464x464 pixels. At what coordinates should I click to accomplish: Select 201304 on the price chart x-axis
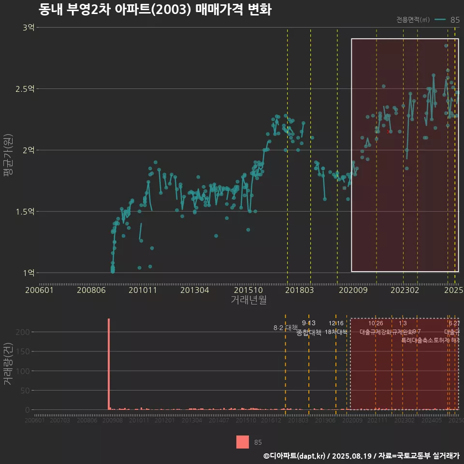pyautogui.click(x=195, y=290)
